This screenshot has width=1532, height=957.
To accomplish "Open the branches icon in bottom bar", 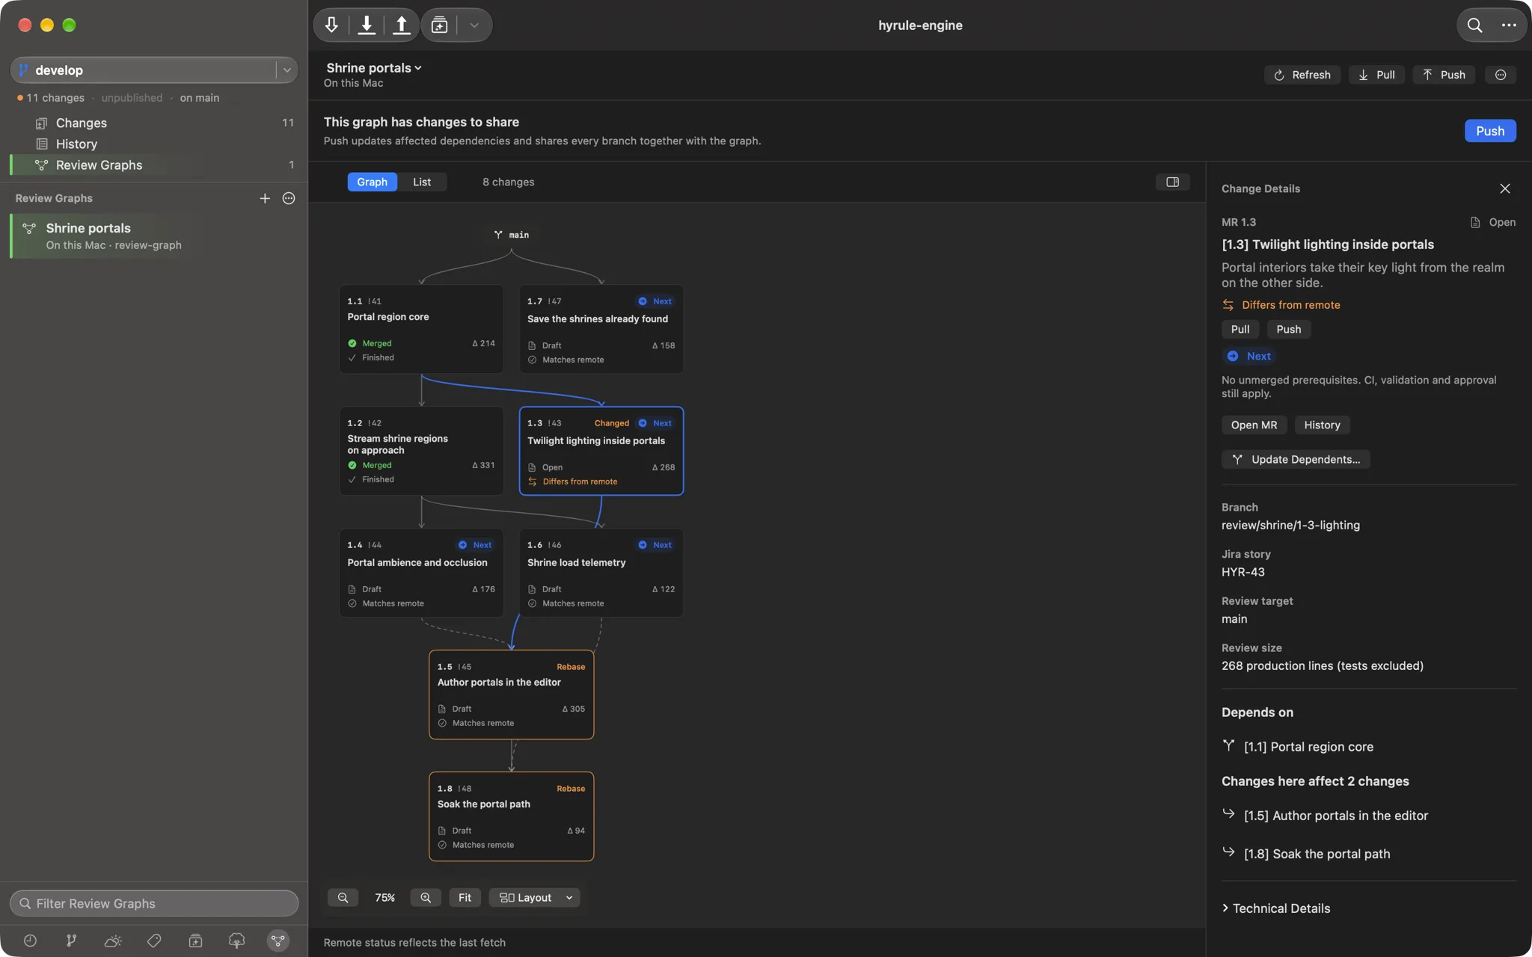I will (x=71, y=941).
